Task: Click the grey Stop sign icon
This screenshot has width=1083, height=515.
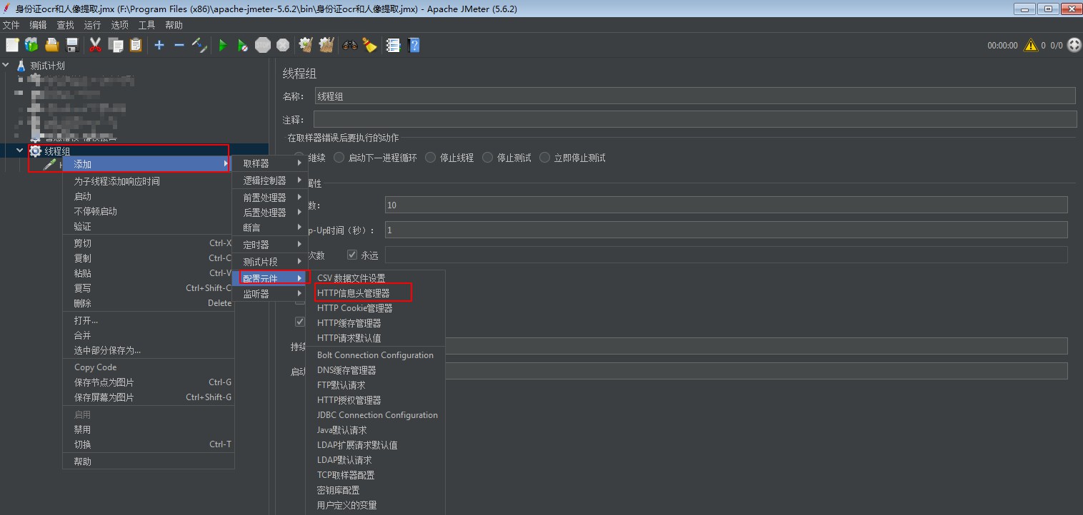Action: (263, 45)
